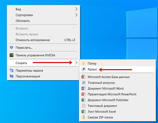Choose Переслать... from the context menu
This screenshot has height=123, width=158.
pos(43,48)
